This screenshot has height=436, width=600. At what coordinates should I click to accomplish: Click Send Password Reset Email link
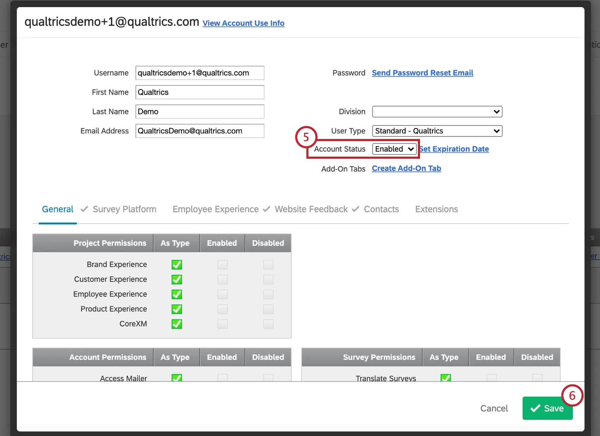point(422,73)
